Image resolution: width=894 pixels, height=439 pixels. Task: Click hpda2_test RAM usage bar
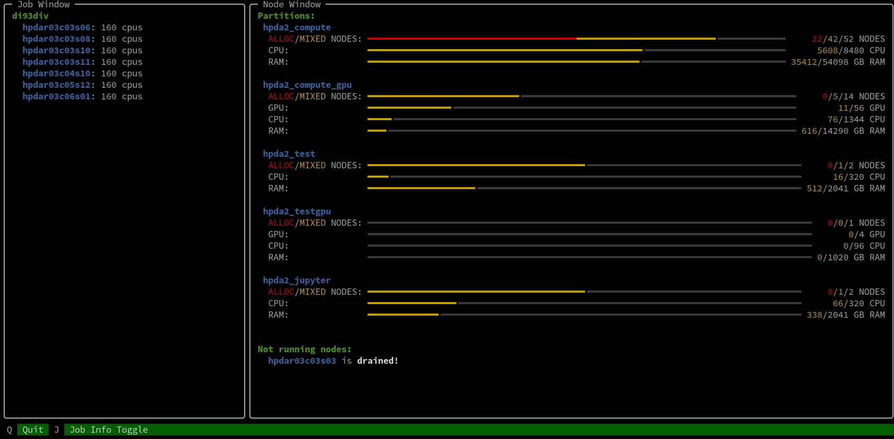click(584, 188)
